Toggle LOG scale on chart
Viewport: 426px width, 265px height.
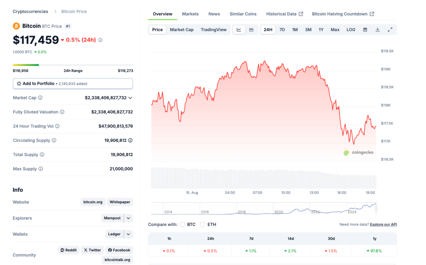[x=351, y=30]
